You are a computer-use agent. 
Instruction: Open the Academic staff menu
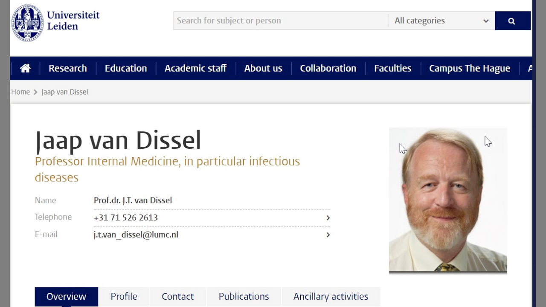[x=195, y=68]
